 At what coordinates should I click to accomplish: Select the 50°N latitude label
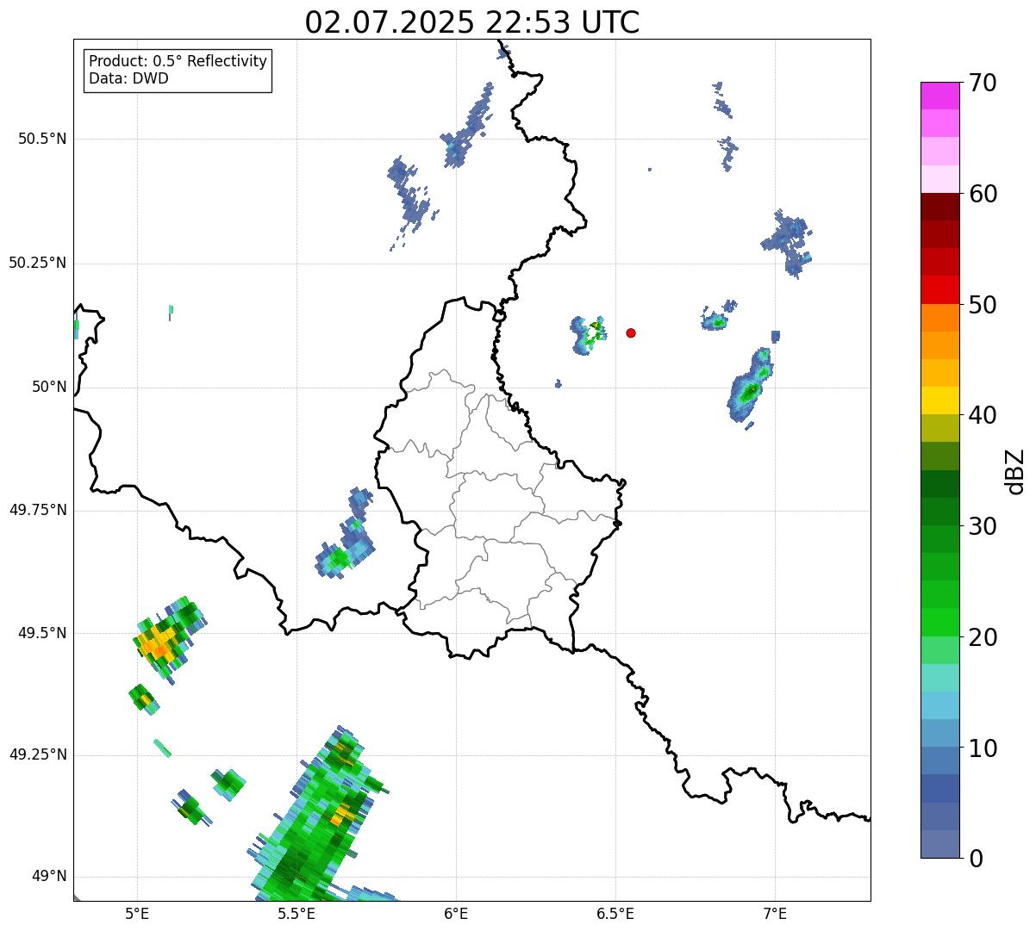pyautogui.click(x=49, y=388)
